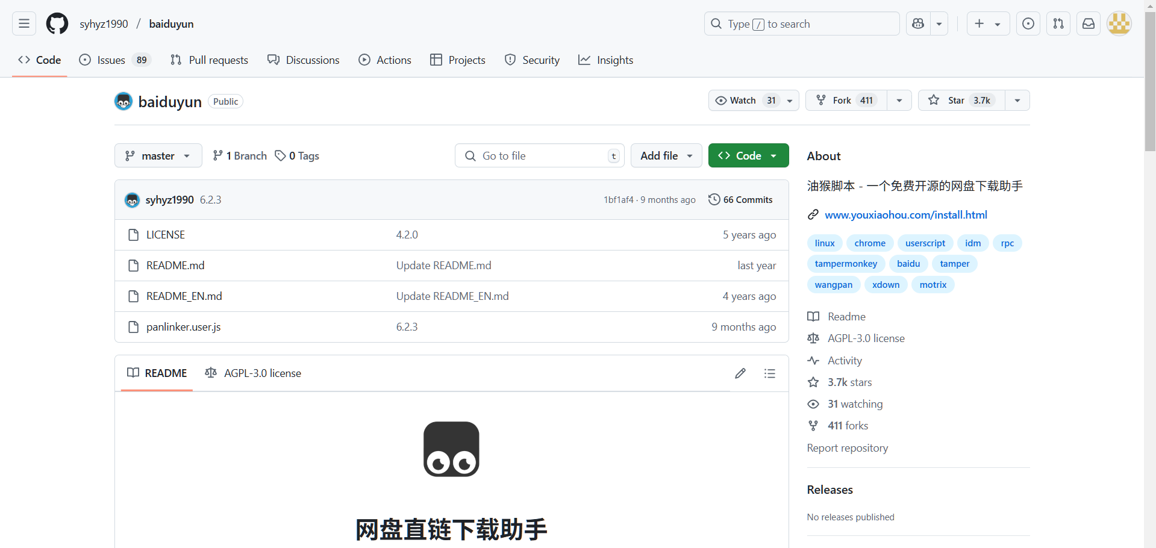
Task: Open the README outline list icon
Action: coord(769,373)
